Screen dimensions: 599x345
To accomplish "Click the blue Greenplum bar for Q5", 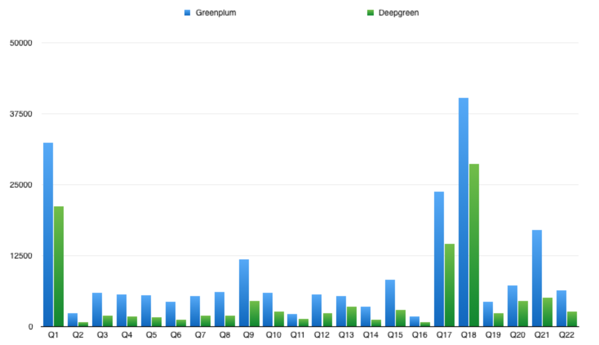I will (x=146, y=311).
